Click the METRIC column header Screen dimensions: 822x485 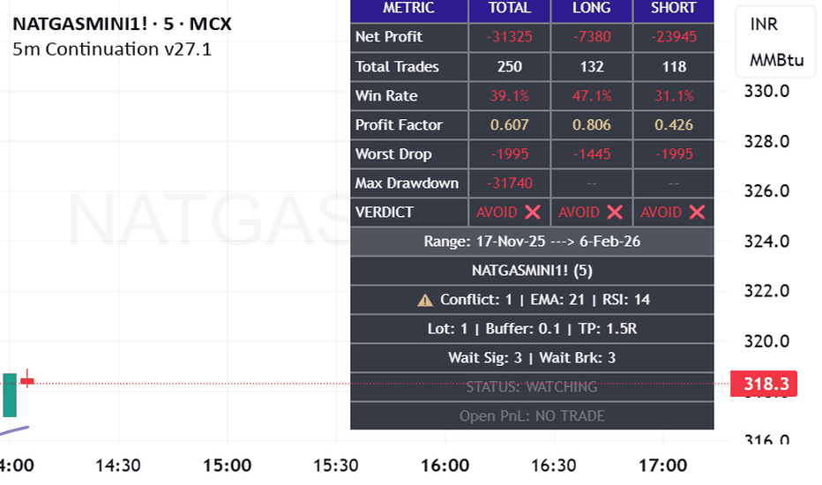(408, 8)
